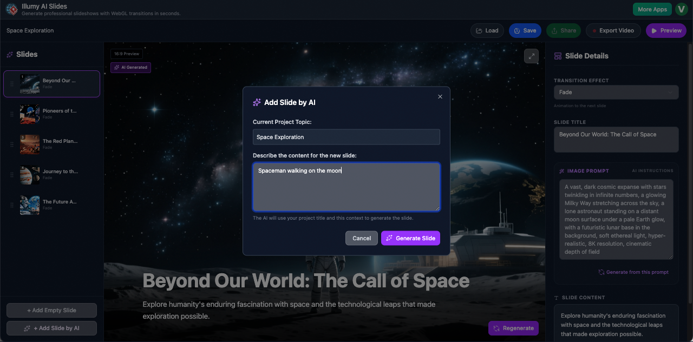Grab the drag handle of first slide
Image resolution: width=693 pixels, height=342 pixels.
click(x=11, y=84)
